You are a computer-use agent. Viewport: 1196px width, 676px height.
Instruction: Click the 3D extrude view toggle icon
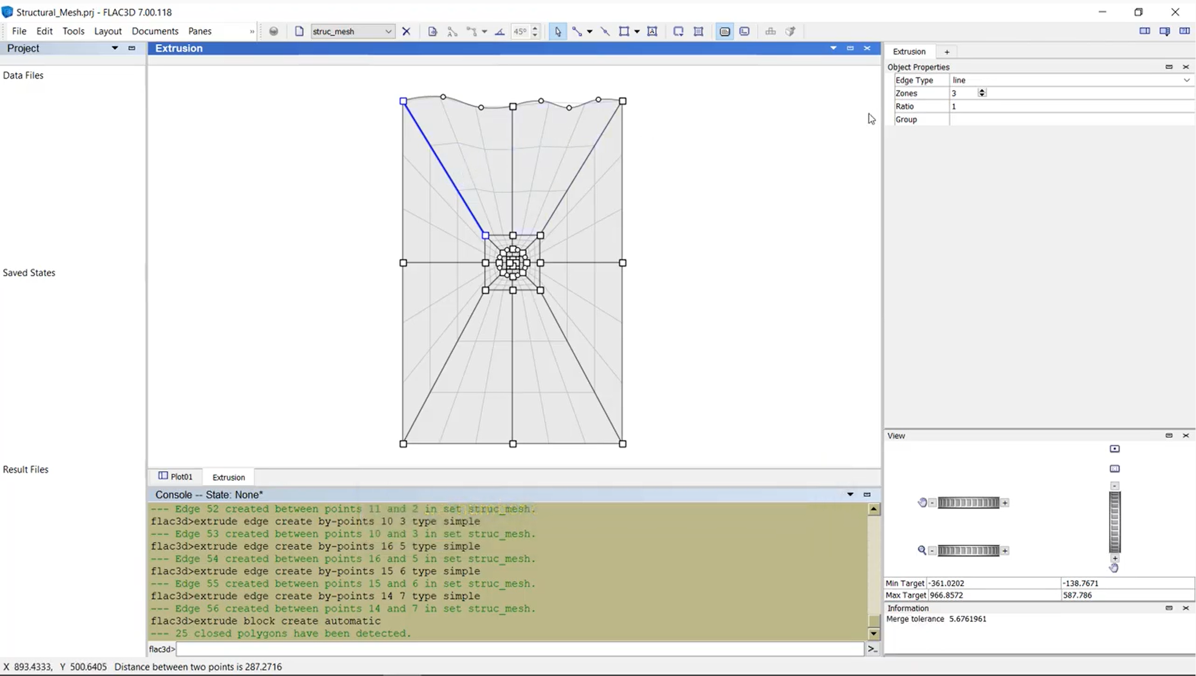pyautogui.click(x=789, y=31)
